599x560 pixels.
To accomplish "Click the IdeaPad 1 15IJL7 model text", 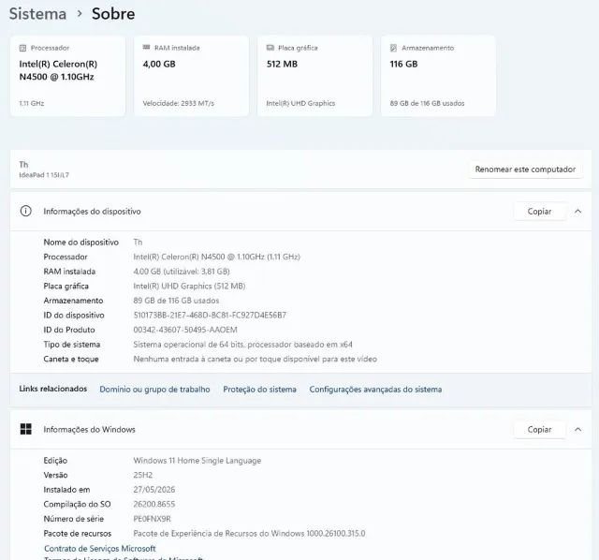I will (x=44, y=175).
